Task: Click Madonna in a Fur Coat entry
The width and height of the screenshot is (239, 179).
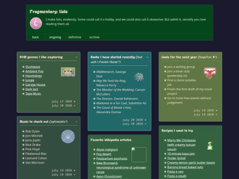Action: click(121, 103)
